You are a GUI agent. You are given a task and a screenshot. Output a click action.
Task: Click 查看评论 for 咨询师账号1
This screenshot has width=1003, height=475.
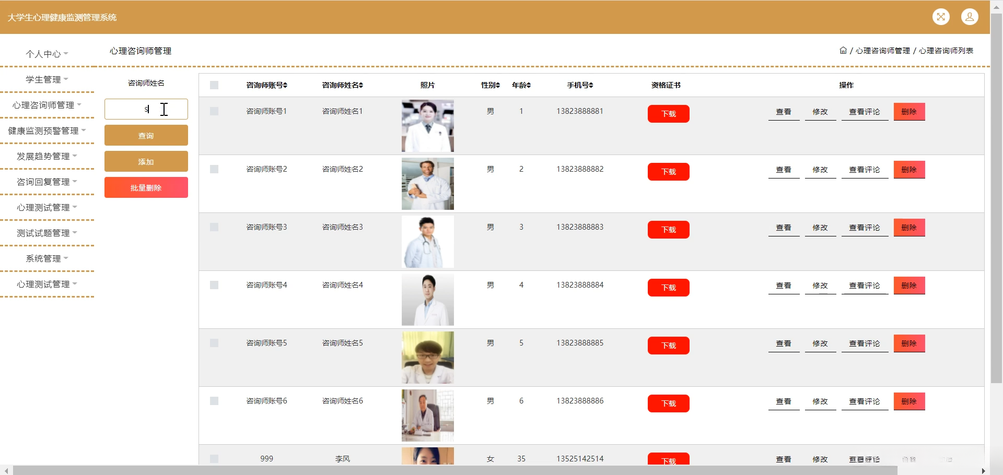[x=865, y=112]
